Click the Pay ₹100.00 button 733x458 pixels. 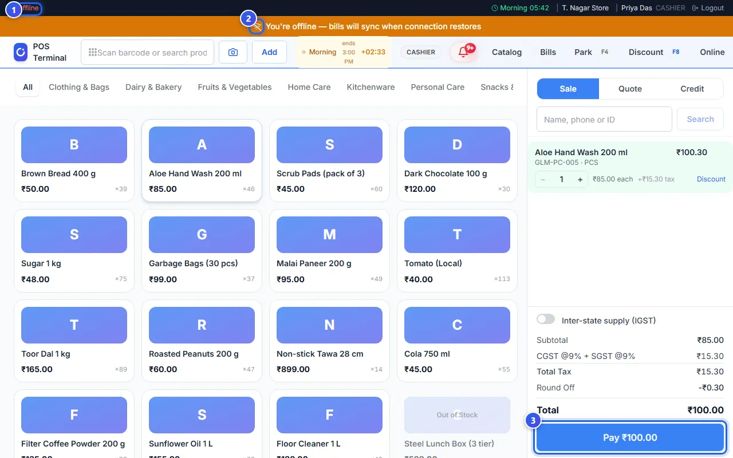tap(630, 437)
